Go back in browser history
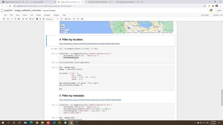The height and width of the screenshot is (125, 223). click(x=2, y=6)
